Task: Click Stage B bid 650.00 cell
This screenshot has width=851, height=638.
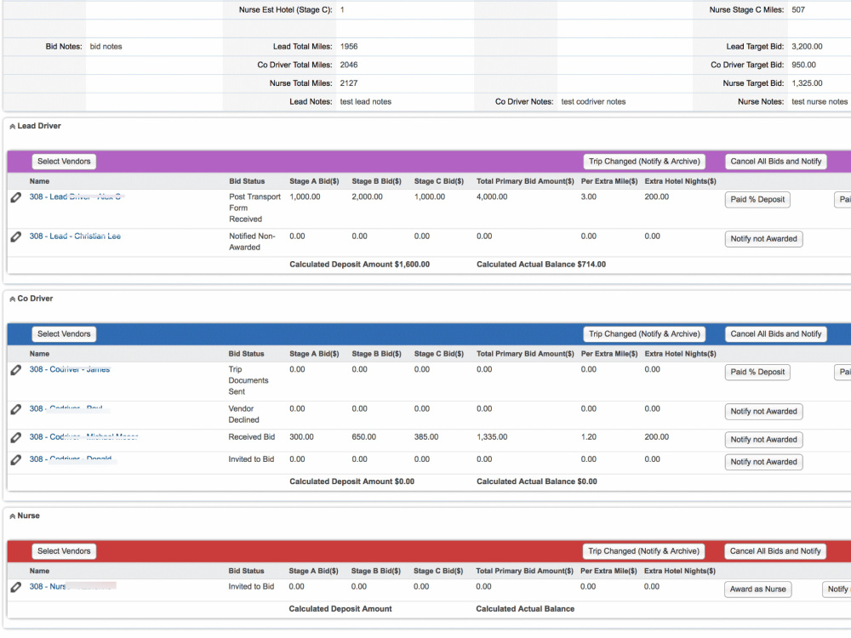Action: [x=363, y=437]
